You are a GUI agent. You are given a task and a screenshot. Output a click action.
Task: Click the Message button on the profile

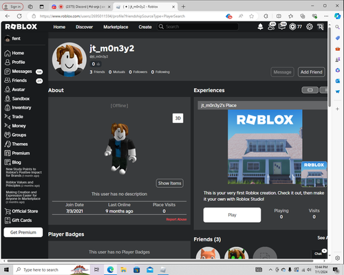pos(282,72)
